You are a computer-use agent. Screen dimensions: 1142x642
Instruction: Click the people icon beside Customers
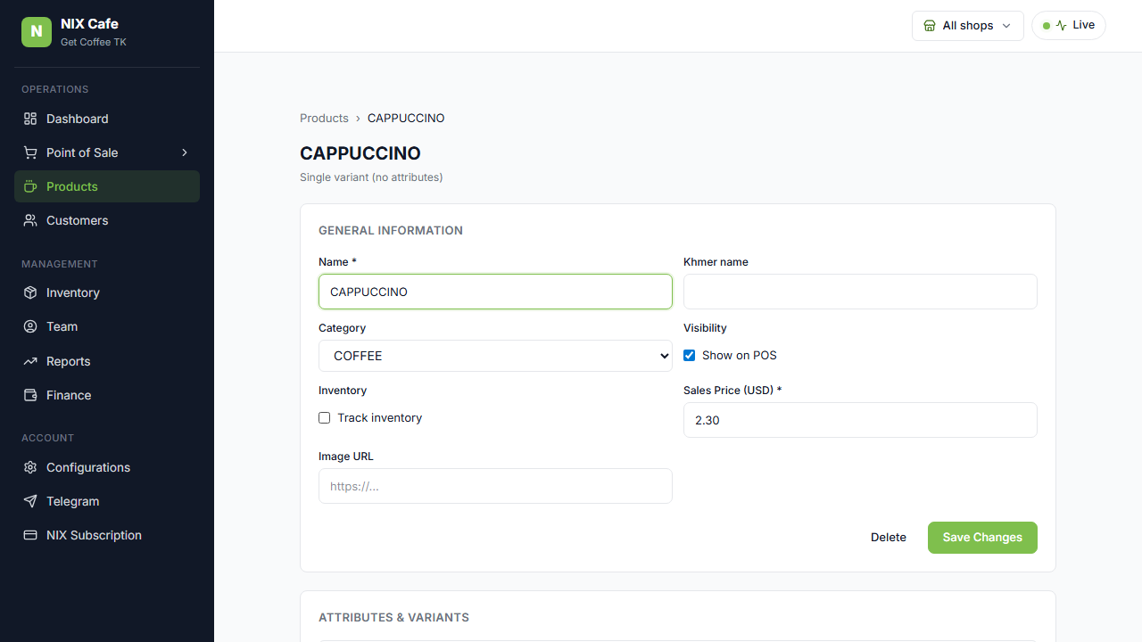click(30, 220)
